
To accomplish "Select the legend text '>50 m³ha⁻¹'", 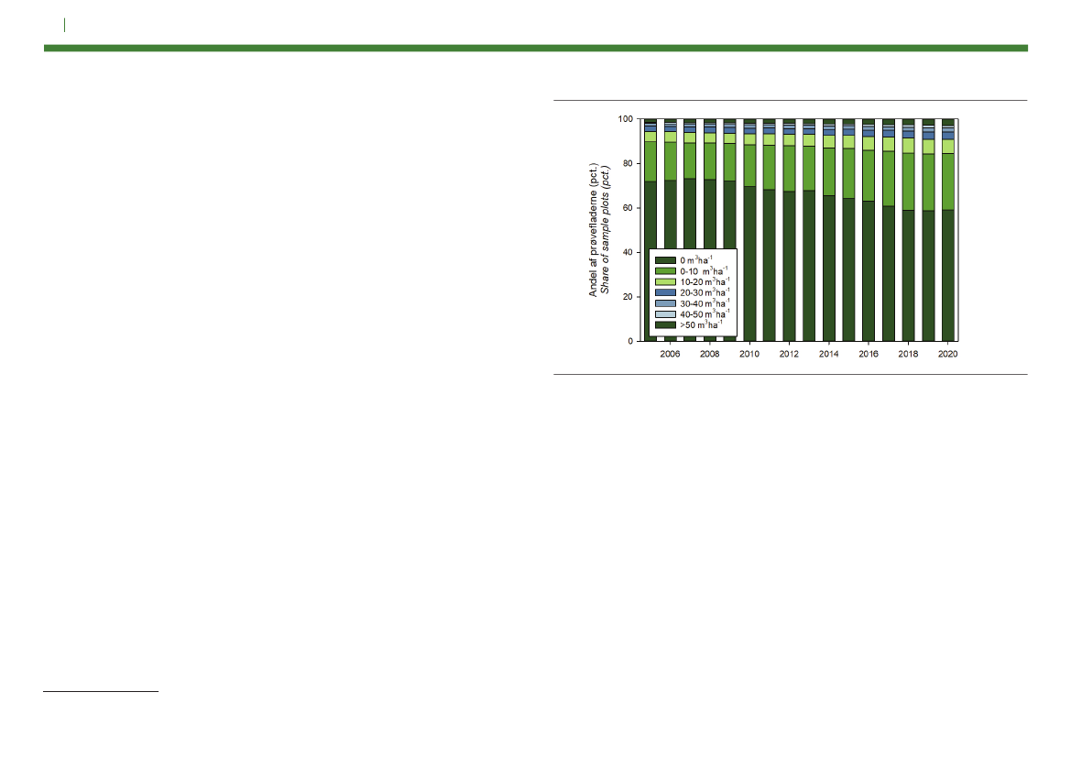I will click(701, 324).
